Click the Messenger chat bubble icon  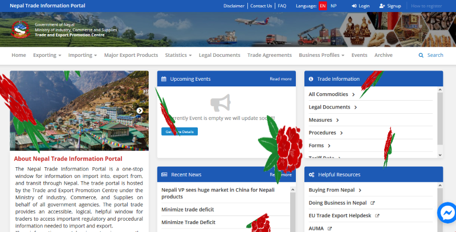click(x=447, y=213)
